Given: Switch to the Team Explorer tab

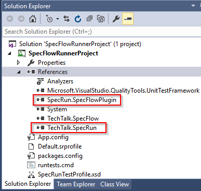Looking at the screenshot, I should pyautogui.click(x=76, y=184).
